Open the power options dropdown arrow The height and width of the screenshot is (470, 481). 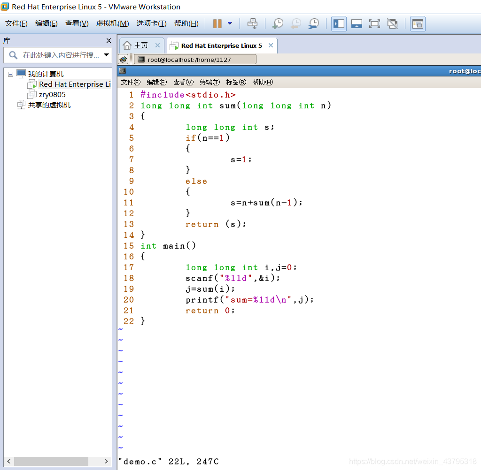230,23
